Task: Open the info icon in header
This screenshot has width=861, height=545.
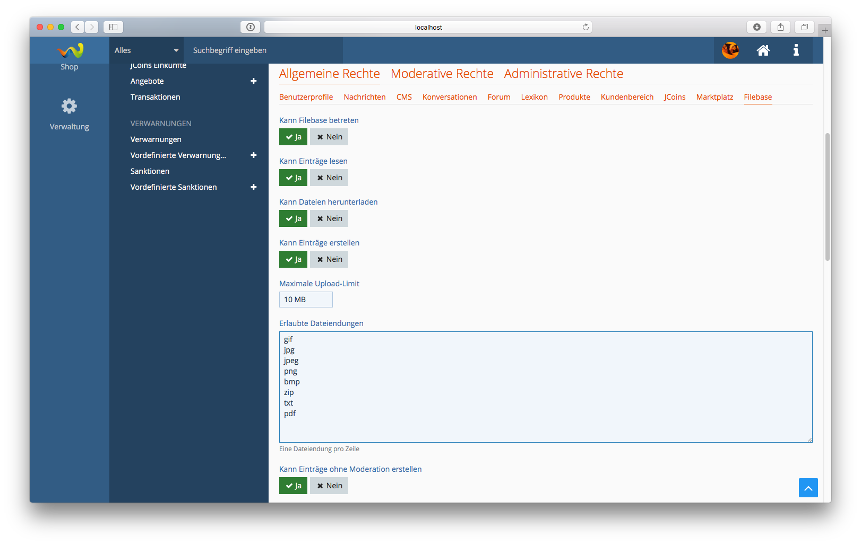Action: [x=796, y=50]
